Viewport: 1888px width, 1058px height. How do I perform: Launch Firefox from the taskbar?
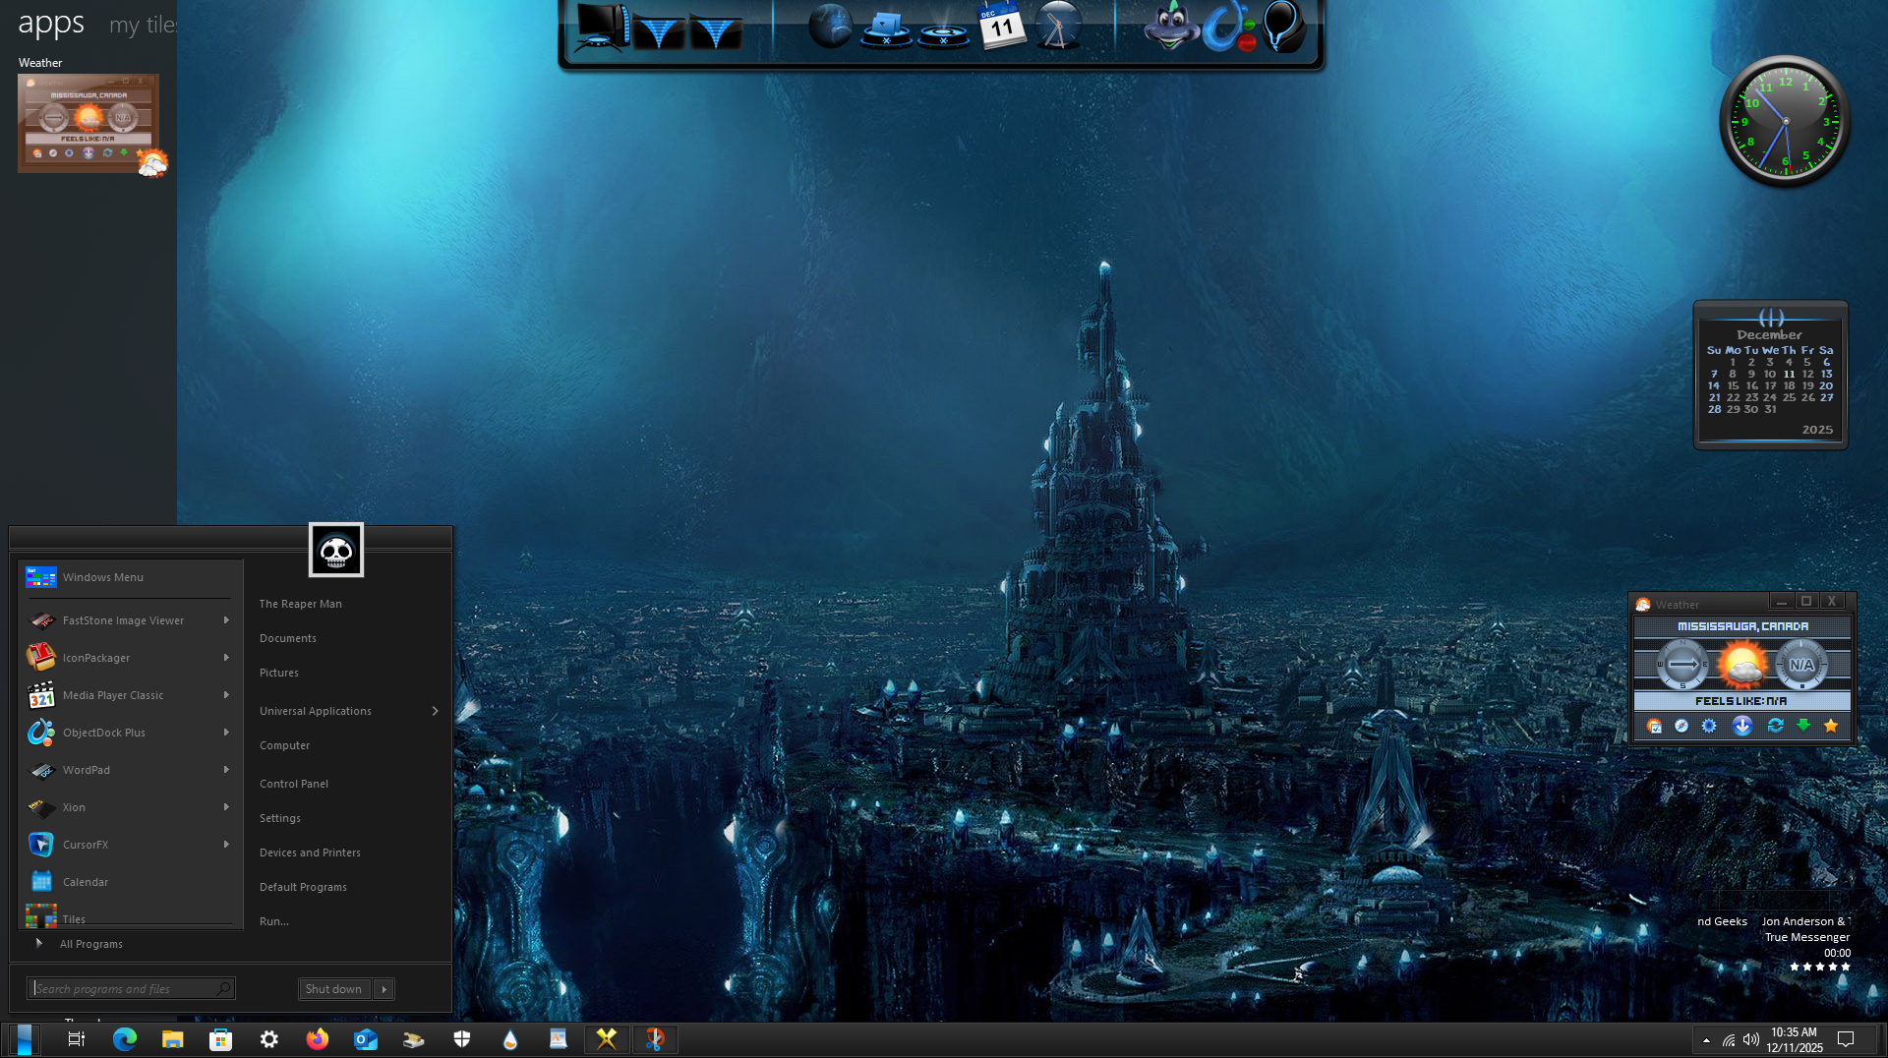(317, 1039)
